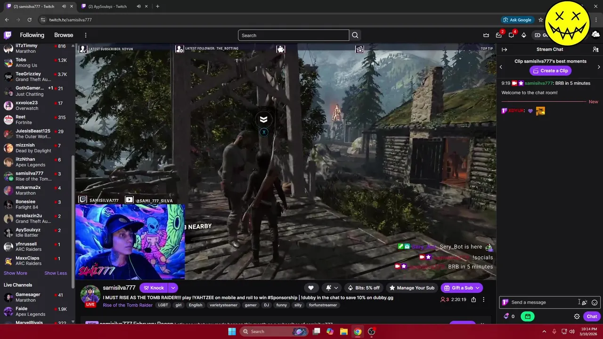Collapse the Stream Chat panel
603x339 pixels.
coord(505,49)
